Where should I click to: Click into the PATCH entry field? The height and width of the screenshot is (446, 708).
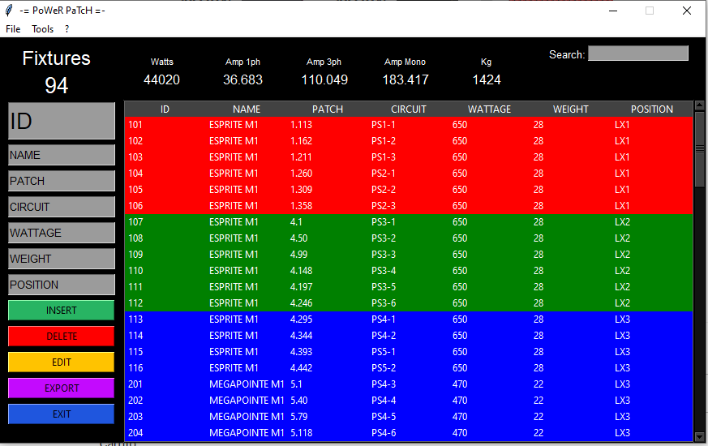(x=62, y=181)
